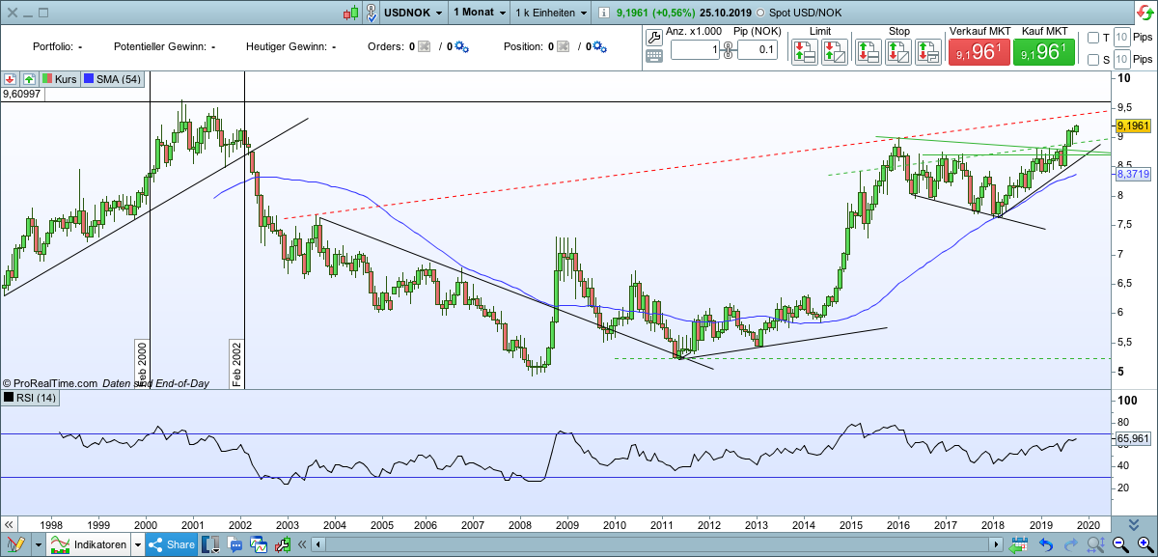Click the keyboard icon below the wrench
This screenshot has width=1158, height=557.
click(653, 56)
